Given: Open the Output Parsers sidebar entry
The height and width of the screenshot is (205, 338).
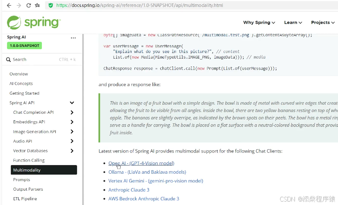Looking at the screenshot, I should click(28, 189).
